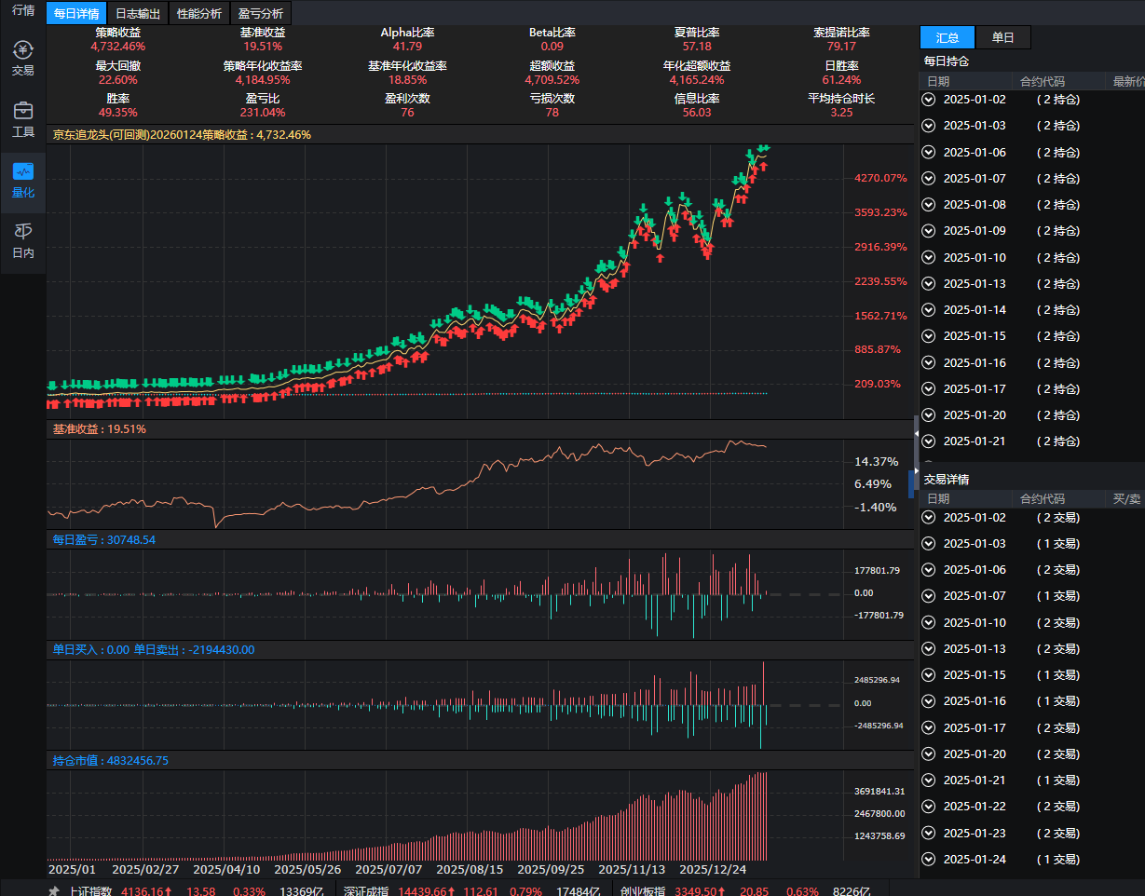Click the small right arrow on panel splitter
Image resolution: width=1145 pixels, height=896 pixels.
(916, 471)
